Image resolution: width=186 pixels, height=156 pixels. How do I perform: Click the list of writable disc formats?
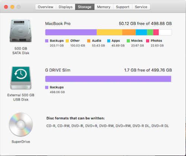point(108,126)
